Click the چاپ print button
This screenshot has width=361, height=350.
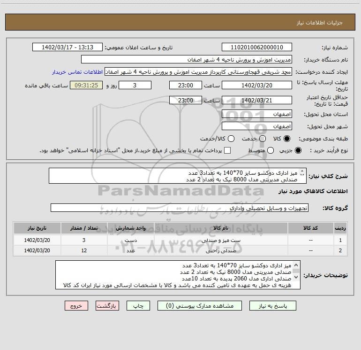(x=138, y=306)
